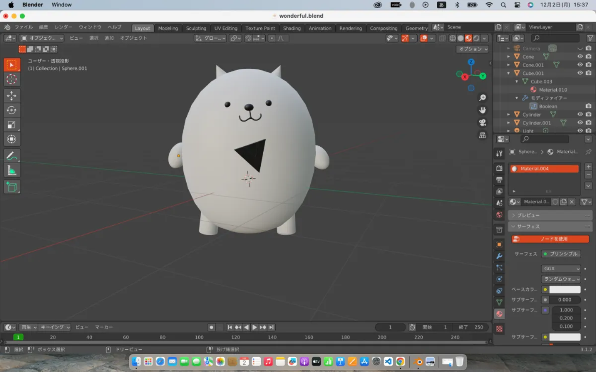The height and width of the screenshot is (372, 596).
Task: Disable rendering of Cube.001 camera icon
Action: click(x=589, y=73)
